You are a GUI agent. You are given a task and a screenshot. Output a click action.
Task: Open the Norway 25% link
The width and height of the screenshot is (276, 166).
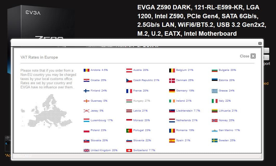(226, 120)
